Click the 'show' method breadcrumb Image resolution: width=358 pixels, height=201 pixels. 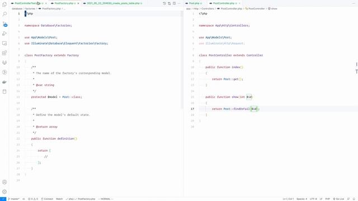point(272,9)
